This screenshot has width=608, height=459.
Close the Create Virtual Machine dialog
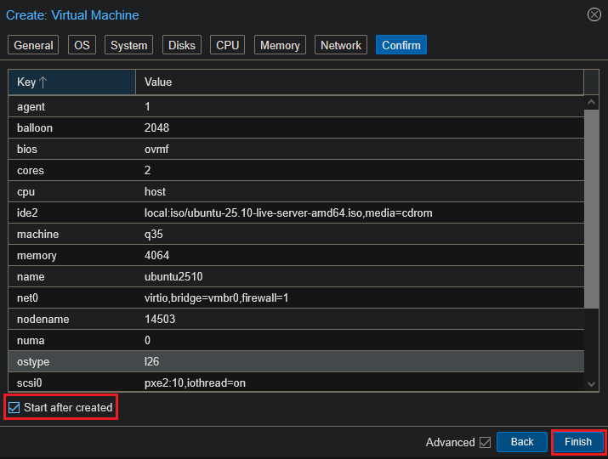pyautogui.click(x=594, y=14)
